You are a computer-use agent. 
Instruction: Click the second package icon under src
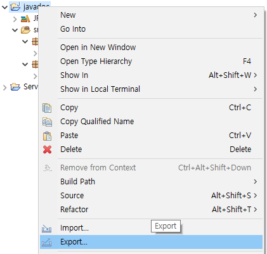(x=35, y=64)
